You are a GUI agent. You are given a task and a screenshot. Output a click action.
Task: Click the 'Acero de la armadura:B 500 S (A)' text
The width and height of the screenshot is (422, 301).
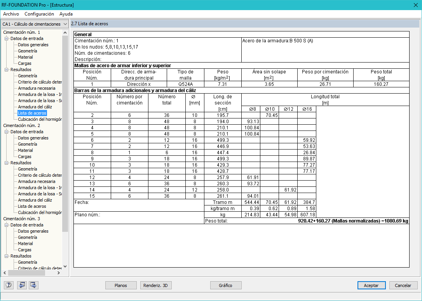(x=277, y=41)
